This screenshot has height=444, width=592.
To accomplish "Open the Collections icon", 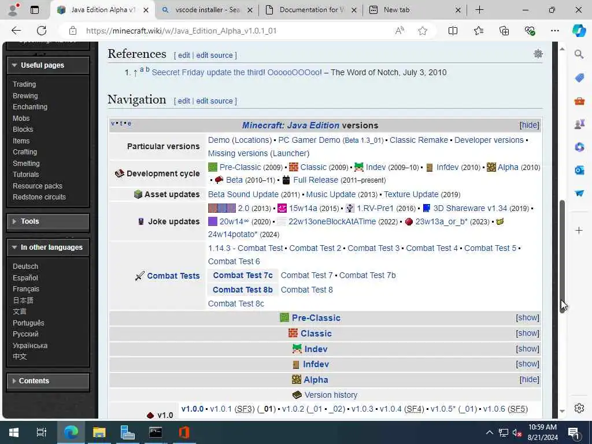I will [504, 31].
